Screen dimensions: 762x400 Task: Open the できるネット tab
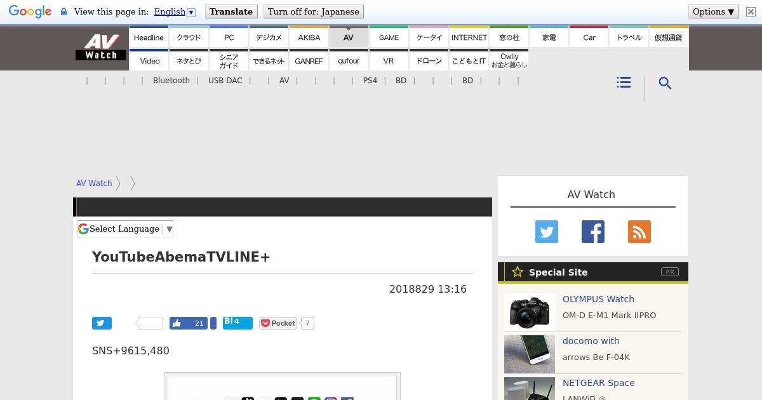click(x=269, y=61)
